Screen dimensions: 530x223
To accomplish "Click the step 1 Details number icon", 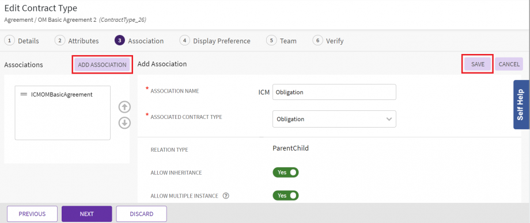I will click(x=9, y=40).
